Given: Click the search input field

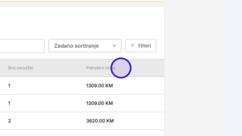Looking at the screenshot, I should click(22, 46).
